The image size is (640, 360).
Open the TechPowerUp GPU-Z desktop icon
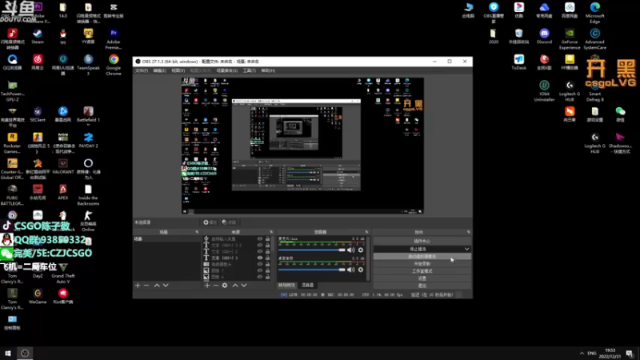tap(12, 91)
